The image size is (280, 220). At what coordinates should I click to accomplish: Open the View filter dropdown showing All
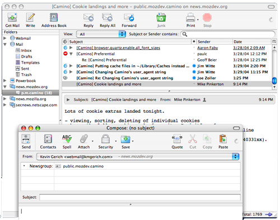(101, 34)
